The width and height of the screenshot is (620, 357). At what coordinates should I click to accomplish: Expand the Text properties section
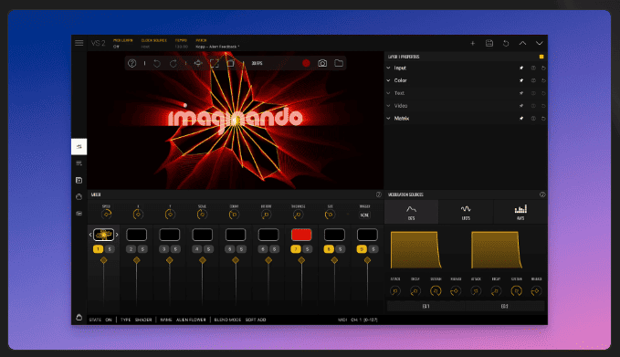(388, 93)
